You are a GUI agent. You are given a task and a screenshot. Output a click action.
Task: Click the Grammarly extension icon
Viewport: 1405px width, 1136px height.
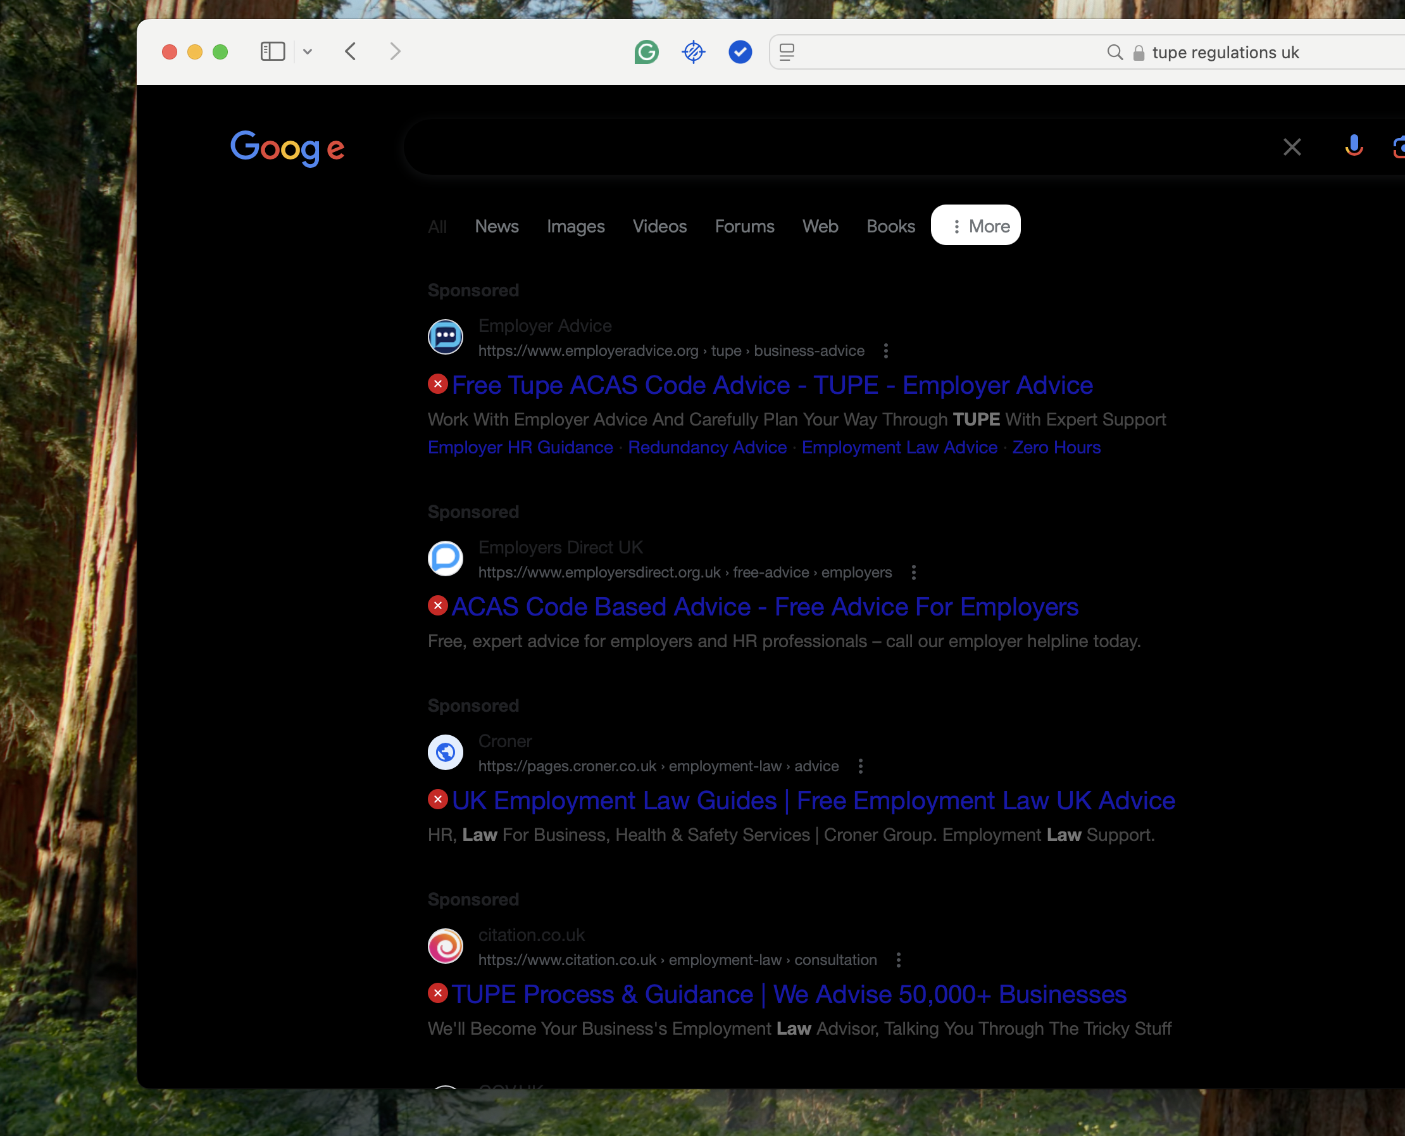click(646, 52)
